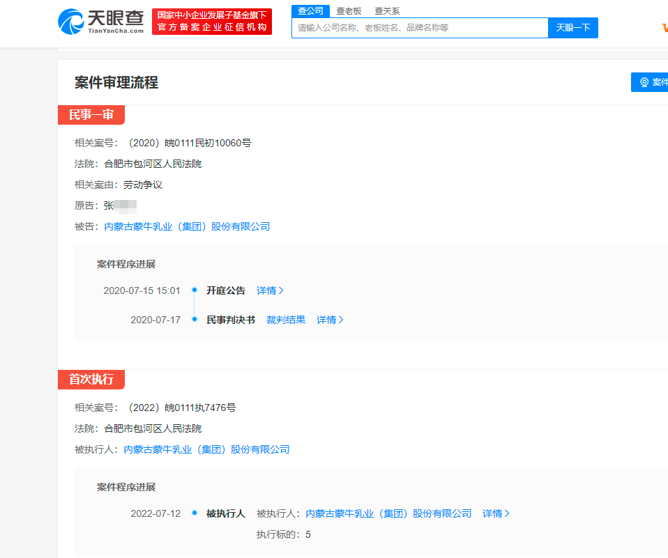Switch to the 查关系 tab
668x558 pixels.
tap(387, 11)
